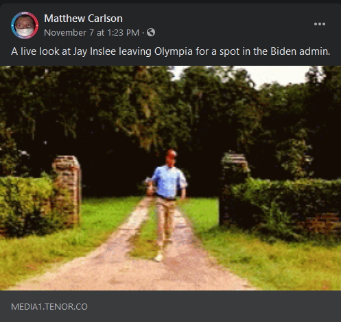Click the right stone pillar in GIF
Image resolution: width=341 pixels, height=322 pixels.
click(x=235, y=188)
